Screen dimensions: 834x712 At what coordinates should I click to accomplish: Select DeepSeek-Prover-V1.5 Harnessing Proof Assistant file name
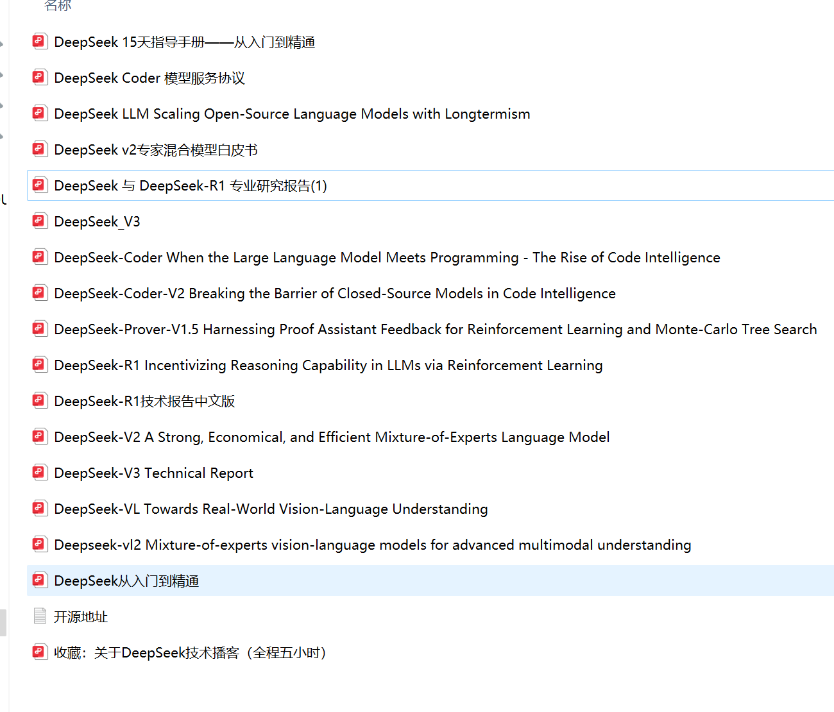pos(436,330)
